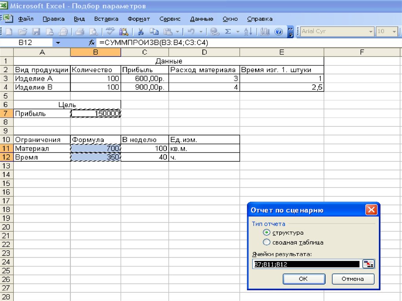Image resolution: width=402 pixels, height=301 pixels.
Task: Click the Print icon
Action: 80,32
